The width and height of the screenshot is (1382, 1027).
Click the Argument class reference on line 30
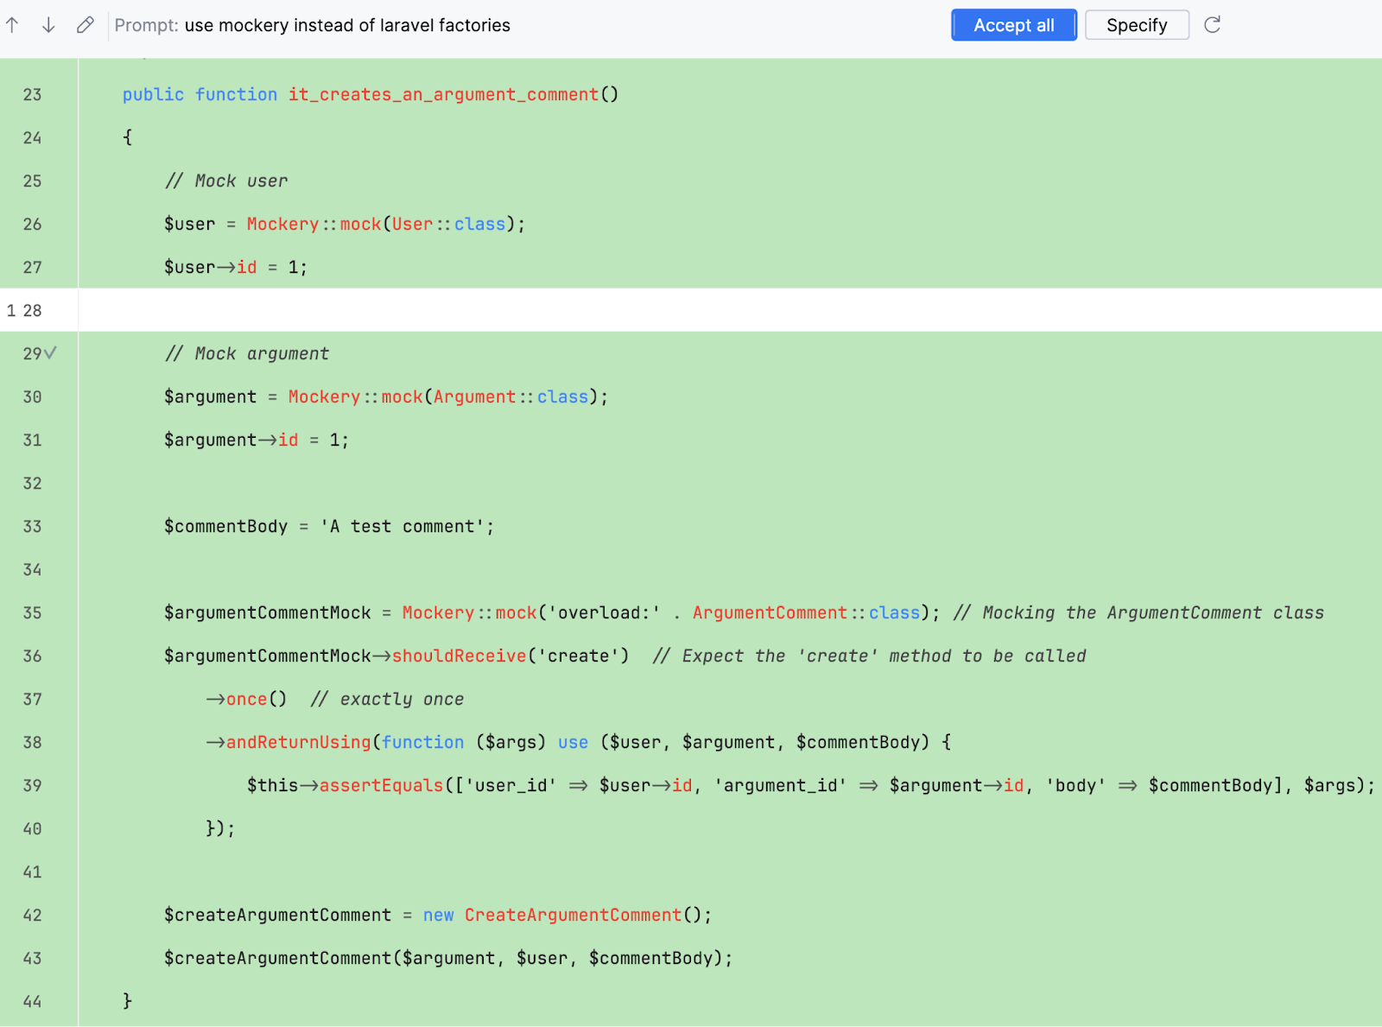474,397
